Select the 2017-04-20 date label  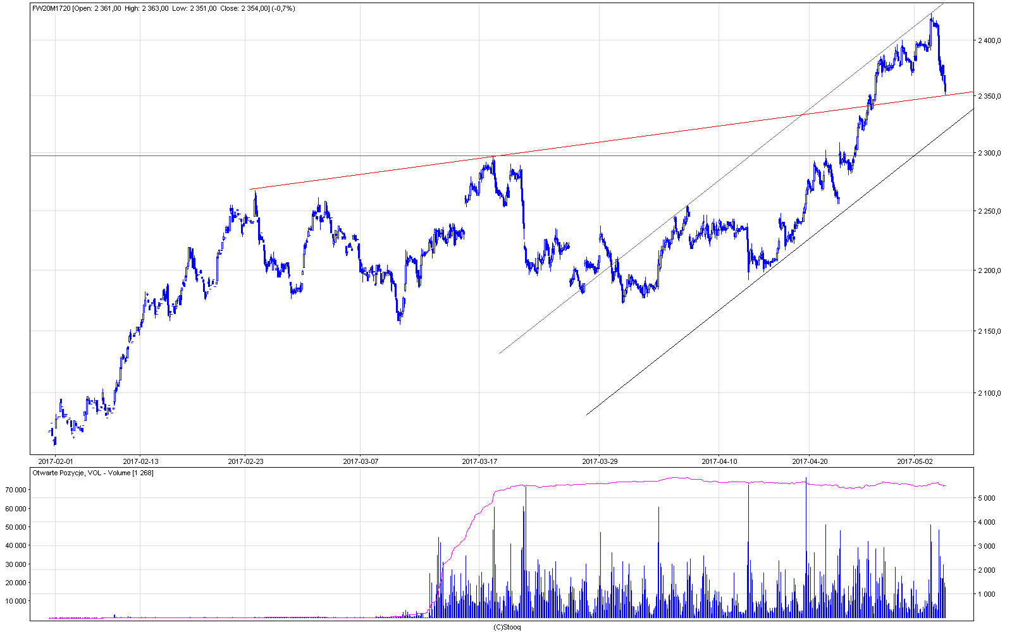(810, 461)
